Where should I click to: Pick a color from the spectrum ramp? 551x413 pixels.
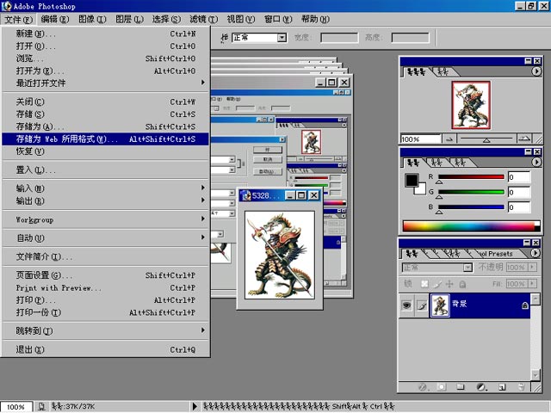[471, 225]
